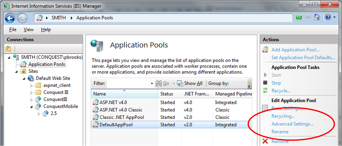This screenshot has width=342, height=146.
Task: Go to the Home page icon
Action: click(x=317, y=17)
